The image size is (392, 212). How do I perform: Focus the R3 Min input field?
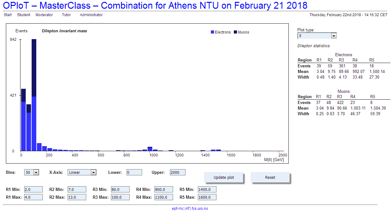click(120, 189)
